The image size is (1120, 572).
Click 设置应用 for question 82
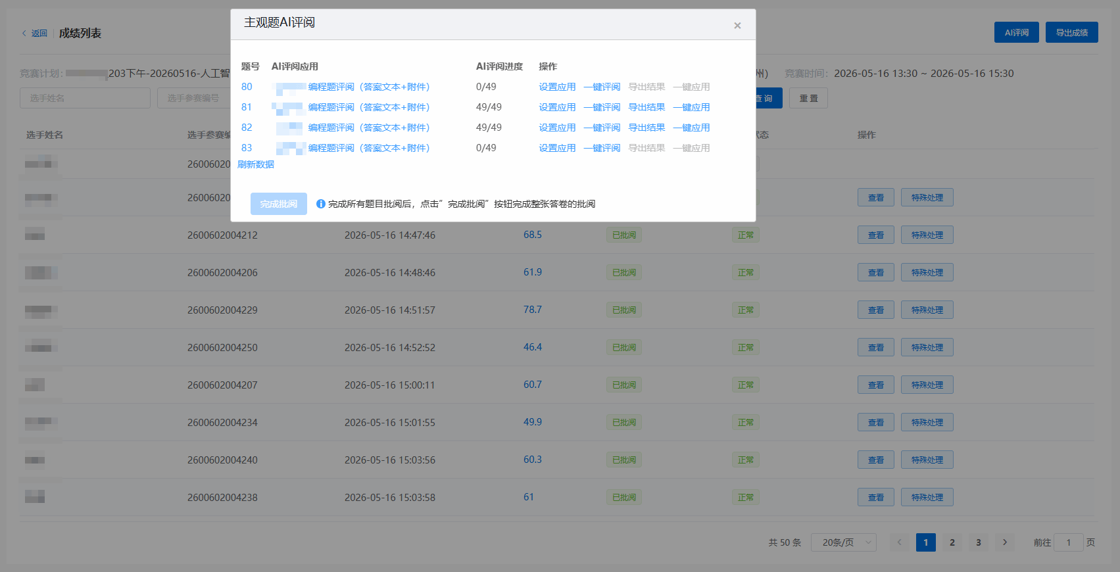(557, 128)
